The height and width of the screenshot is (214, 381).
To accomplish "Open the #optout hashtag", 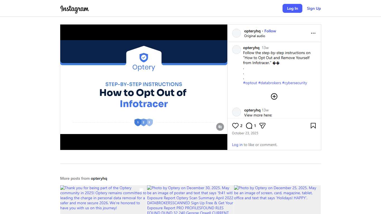I will click(x=250, y=83).
